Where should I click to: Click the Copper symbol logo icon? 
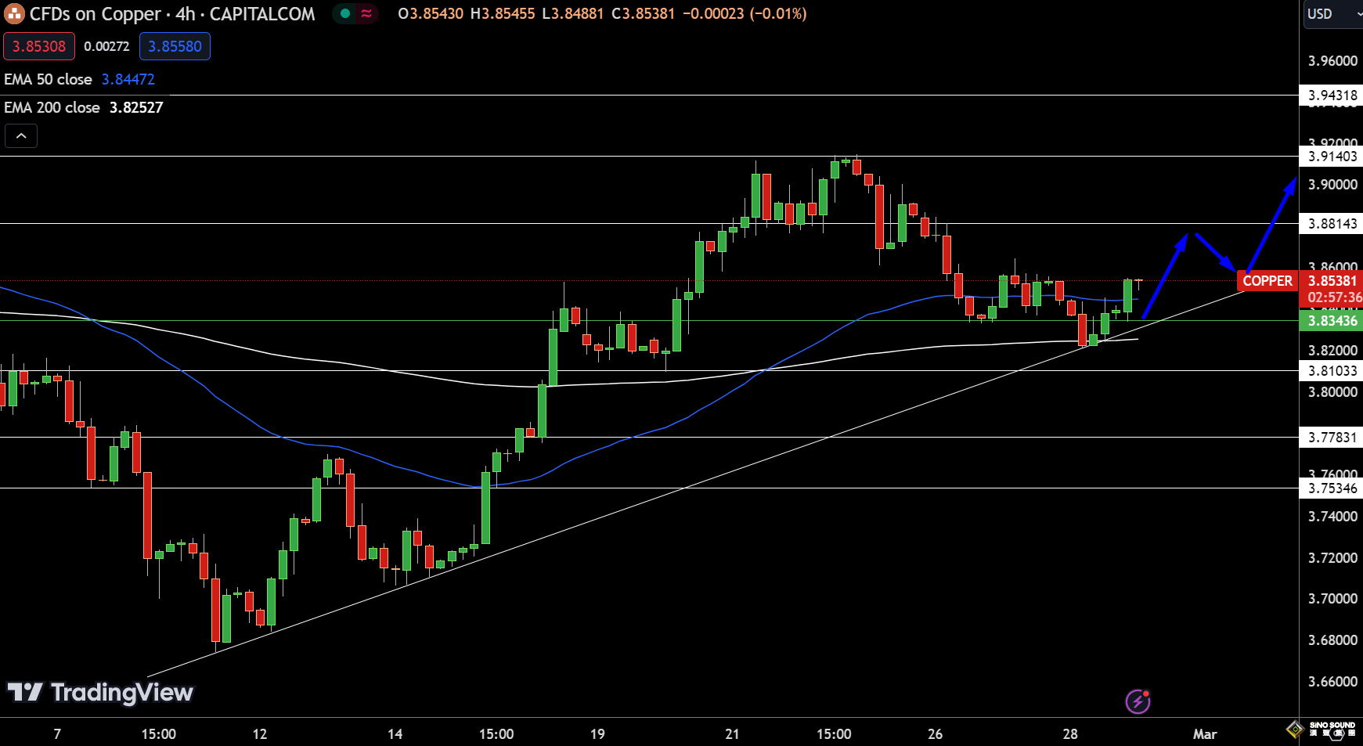tap(14, 14)
